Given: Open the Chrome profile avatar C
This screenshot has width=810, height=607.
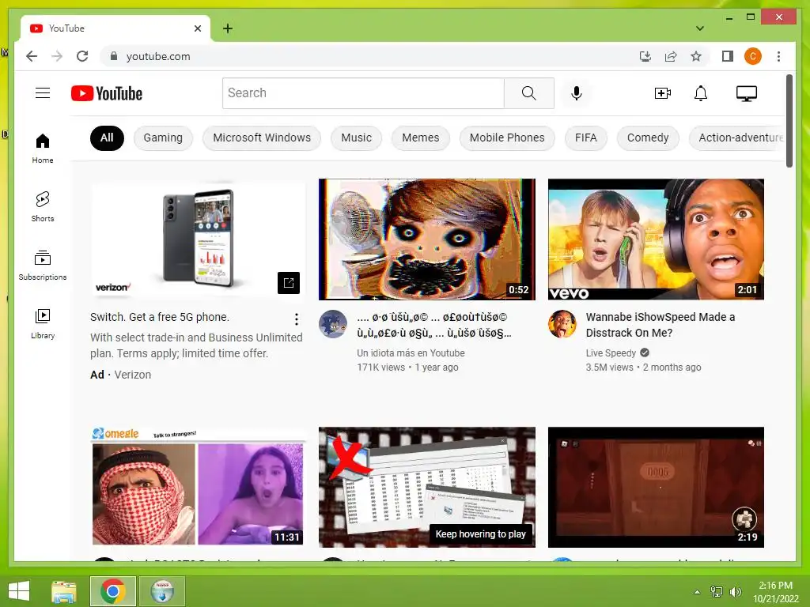Looking at the screenshot, I should click(753, 56).
